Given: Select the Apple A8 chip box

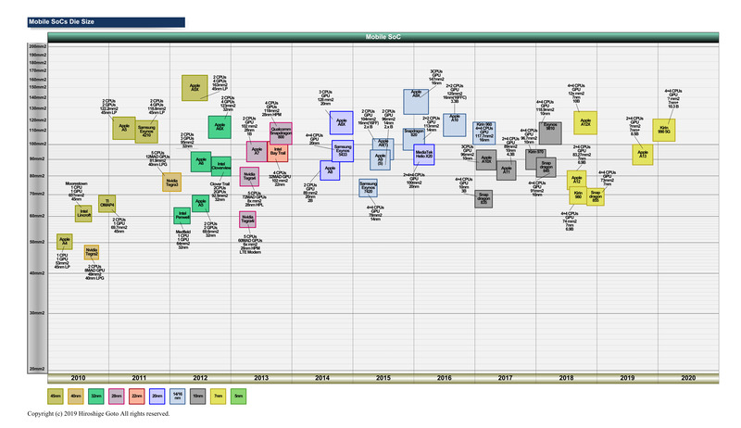Looking at the screenshot, I should tap(330, 170).
